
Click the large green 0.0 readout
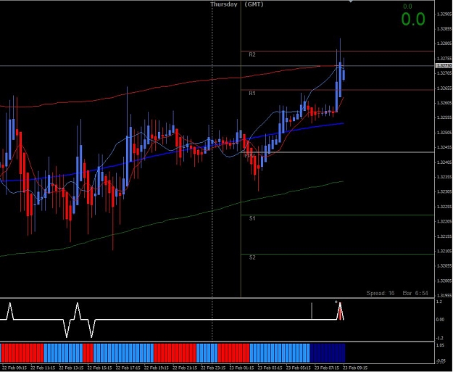point(413,20)
